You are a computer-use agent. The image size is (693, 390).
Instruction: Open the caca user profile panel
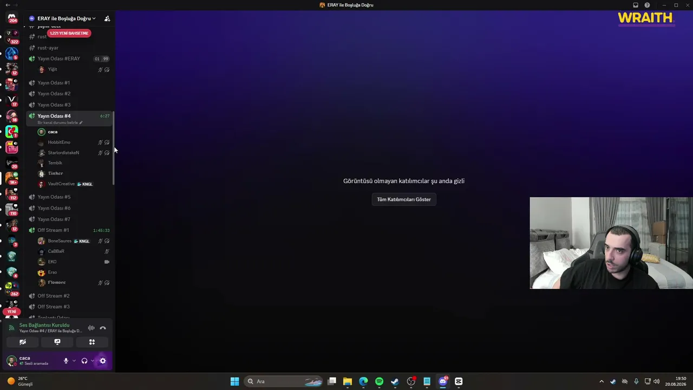click(34, 361)
